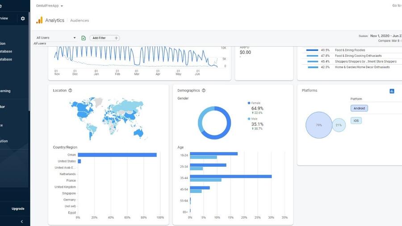Toggle the iOS platform chip

pyautogui.click(x=356, y=121)
